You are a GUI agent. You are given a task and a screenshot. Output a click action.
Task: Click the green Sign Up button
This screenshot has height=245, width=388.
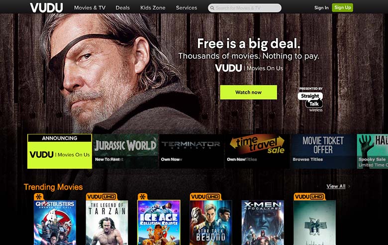click(342, 7)
